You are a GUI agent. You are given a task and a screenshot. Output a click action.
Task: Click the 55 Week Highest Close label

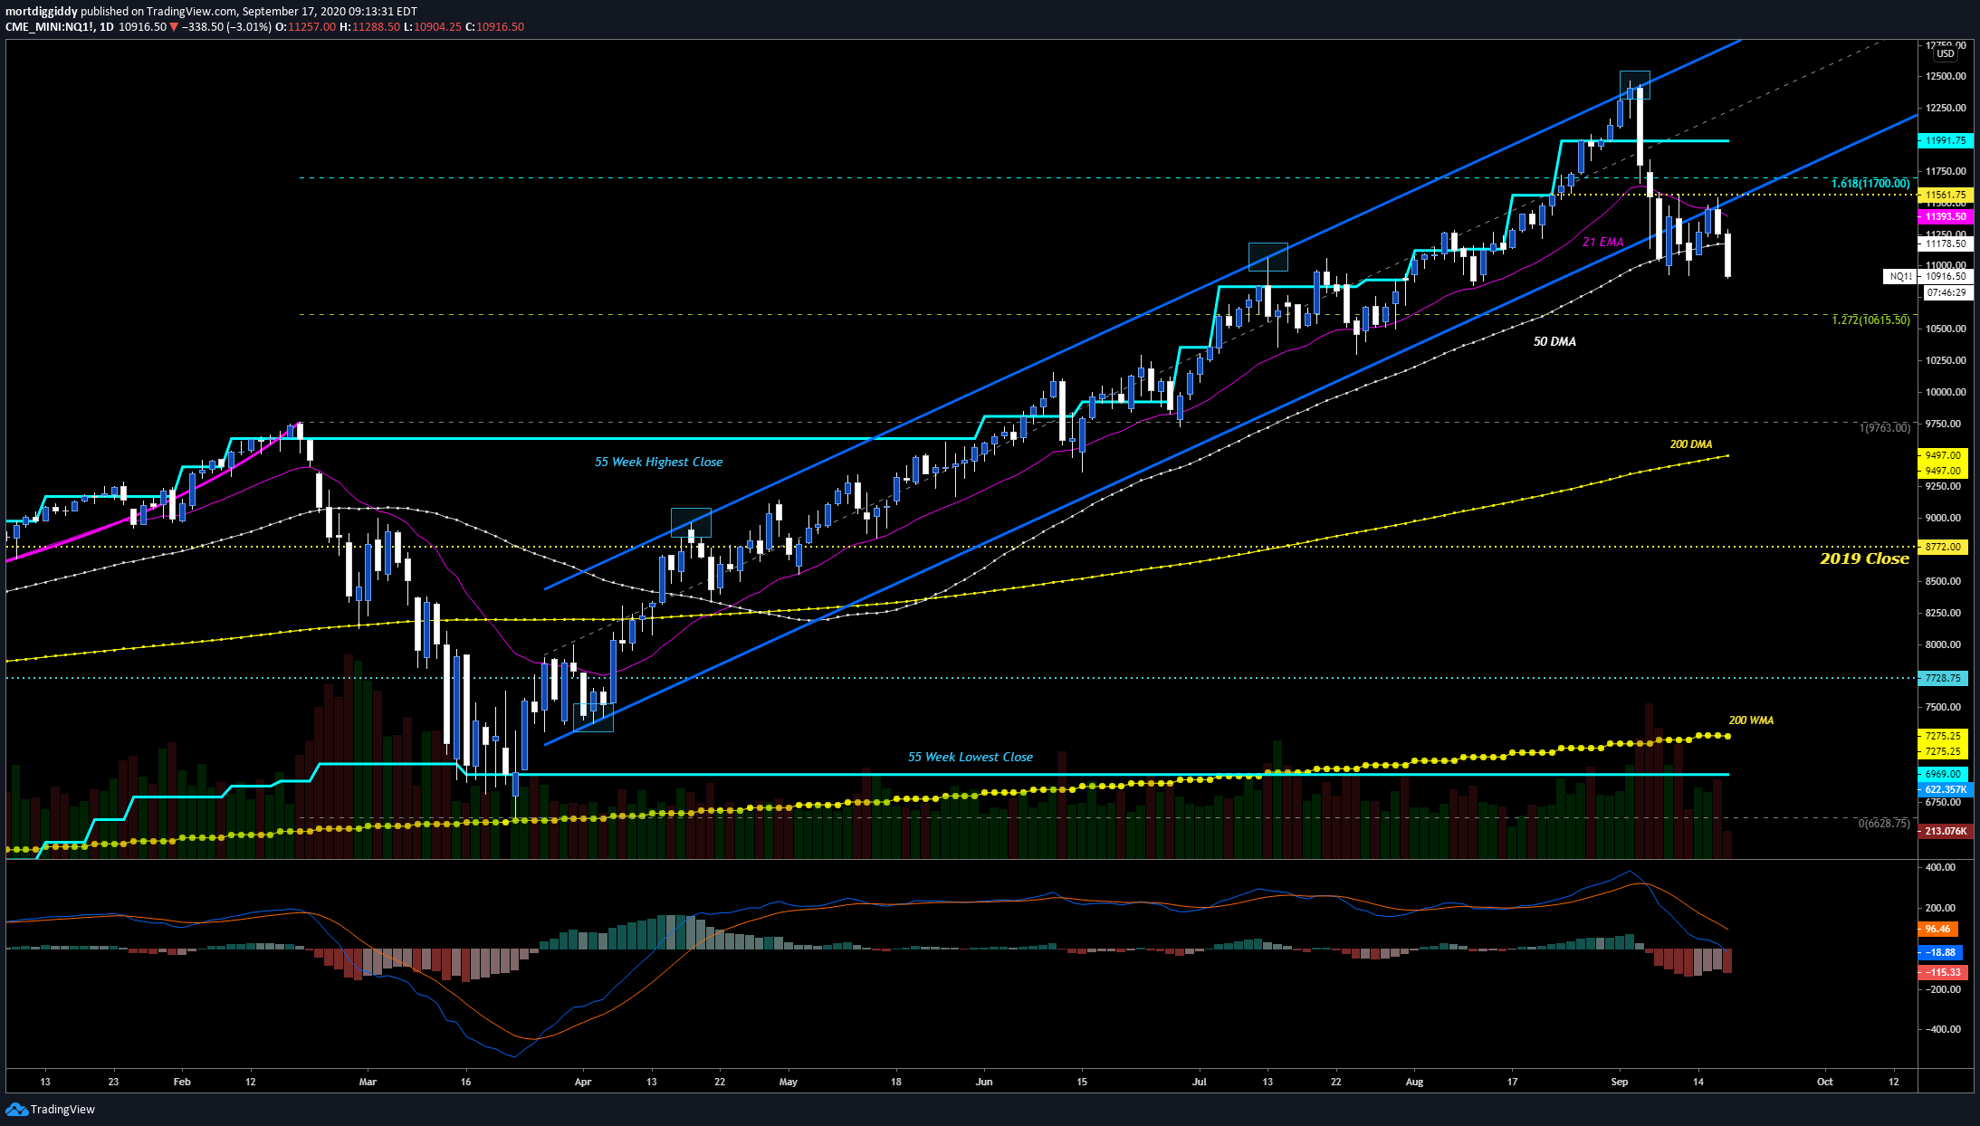(x=658, y=462)
